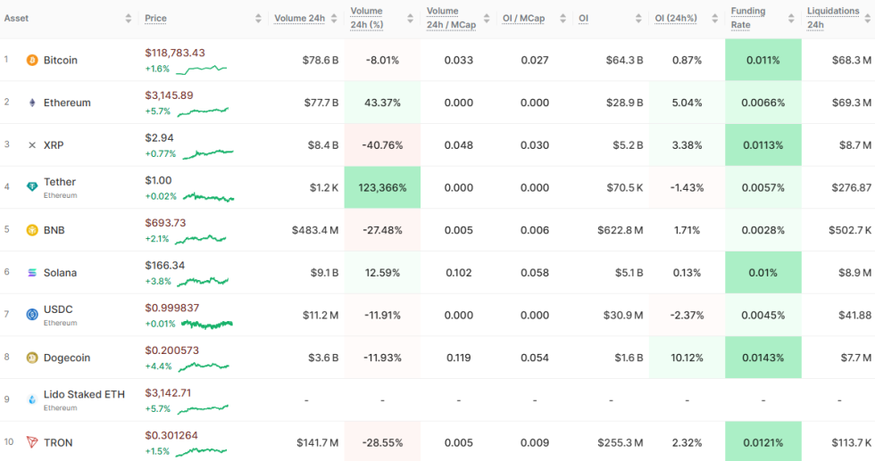Screen dimensions: 875x461
Task: Click the Solana logo icon
Action: (x=32, y=273)
